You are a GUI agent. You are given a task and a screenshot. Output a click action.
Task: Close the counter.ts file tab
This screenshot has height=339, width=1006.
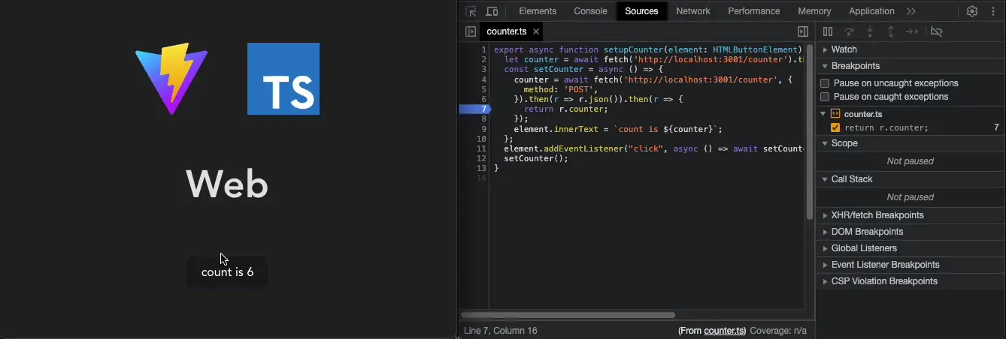(x=536, y=31)
